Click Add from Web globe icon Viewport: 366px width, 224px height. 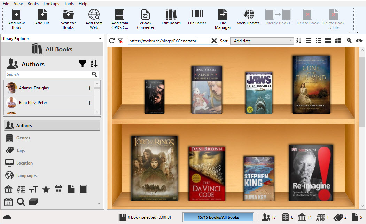tap(94, 15)
